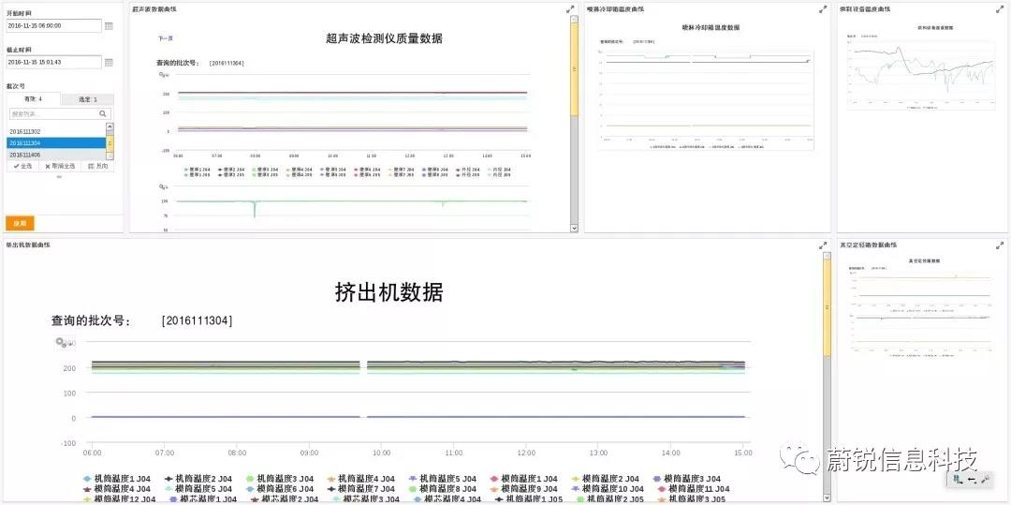This screenshot has height=505, width=1011.
Task: Click the search magnifier in batch list
Action: point(103,113)
